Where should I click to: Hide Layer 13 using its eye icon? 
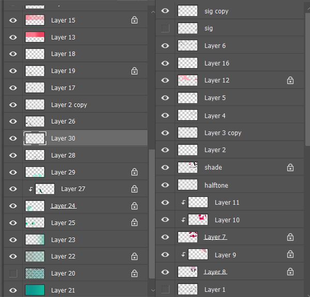(x=13, y=37)
